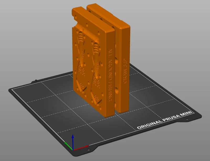
Task: Select the ALL AROUND FISHING engraved text
Action: 110,75
